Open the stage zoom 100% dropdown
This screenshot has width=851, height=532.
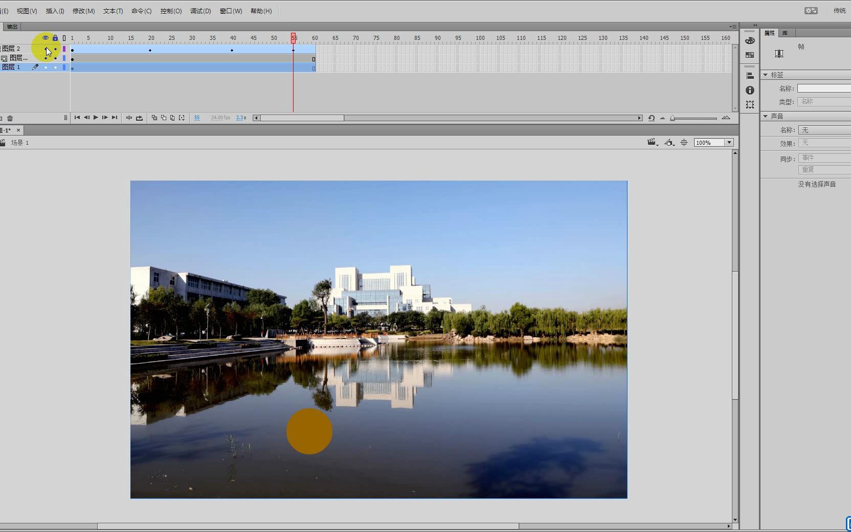(x=729, y=143)
